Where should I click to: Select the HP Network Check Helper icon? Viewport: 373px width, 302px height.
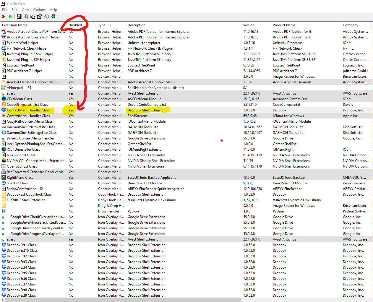point(4,48)
